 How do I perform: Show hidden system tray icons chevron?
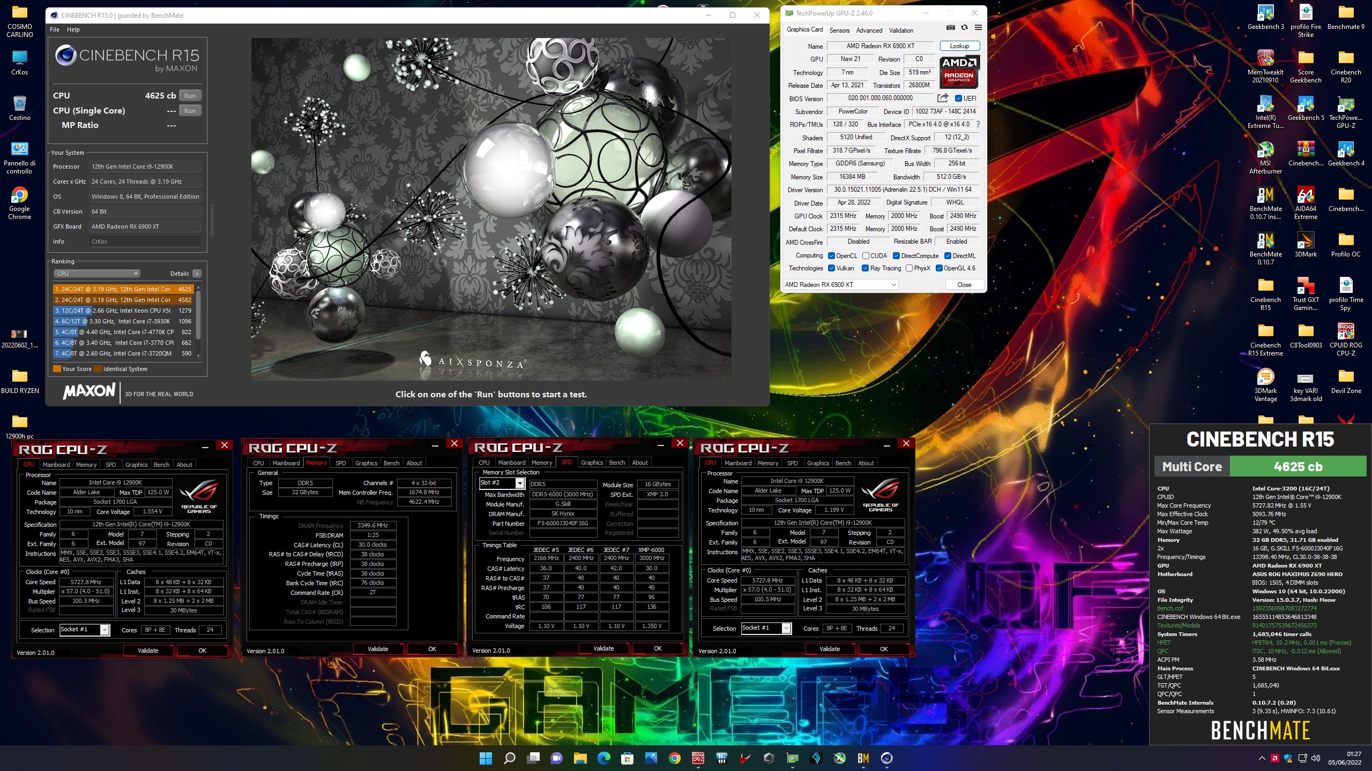pyautogui.click(x=1262, y=758)
